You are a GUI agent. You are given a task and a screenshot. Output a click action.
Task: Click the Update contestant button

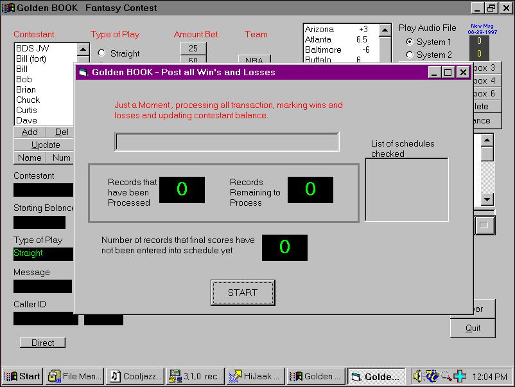pos(44,145)
